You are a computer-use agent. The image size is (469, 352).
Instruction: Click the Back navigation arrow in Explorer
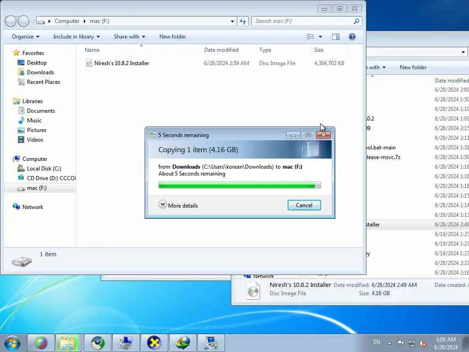(11, 21)
